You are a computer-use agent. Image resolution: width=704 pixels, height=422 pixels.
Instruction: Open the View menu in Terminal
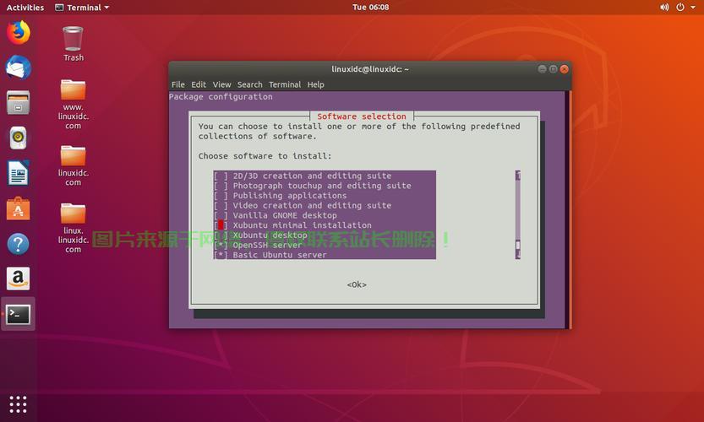coord(221,84)
